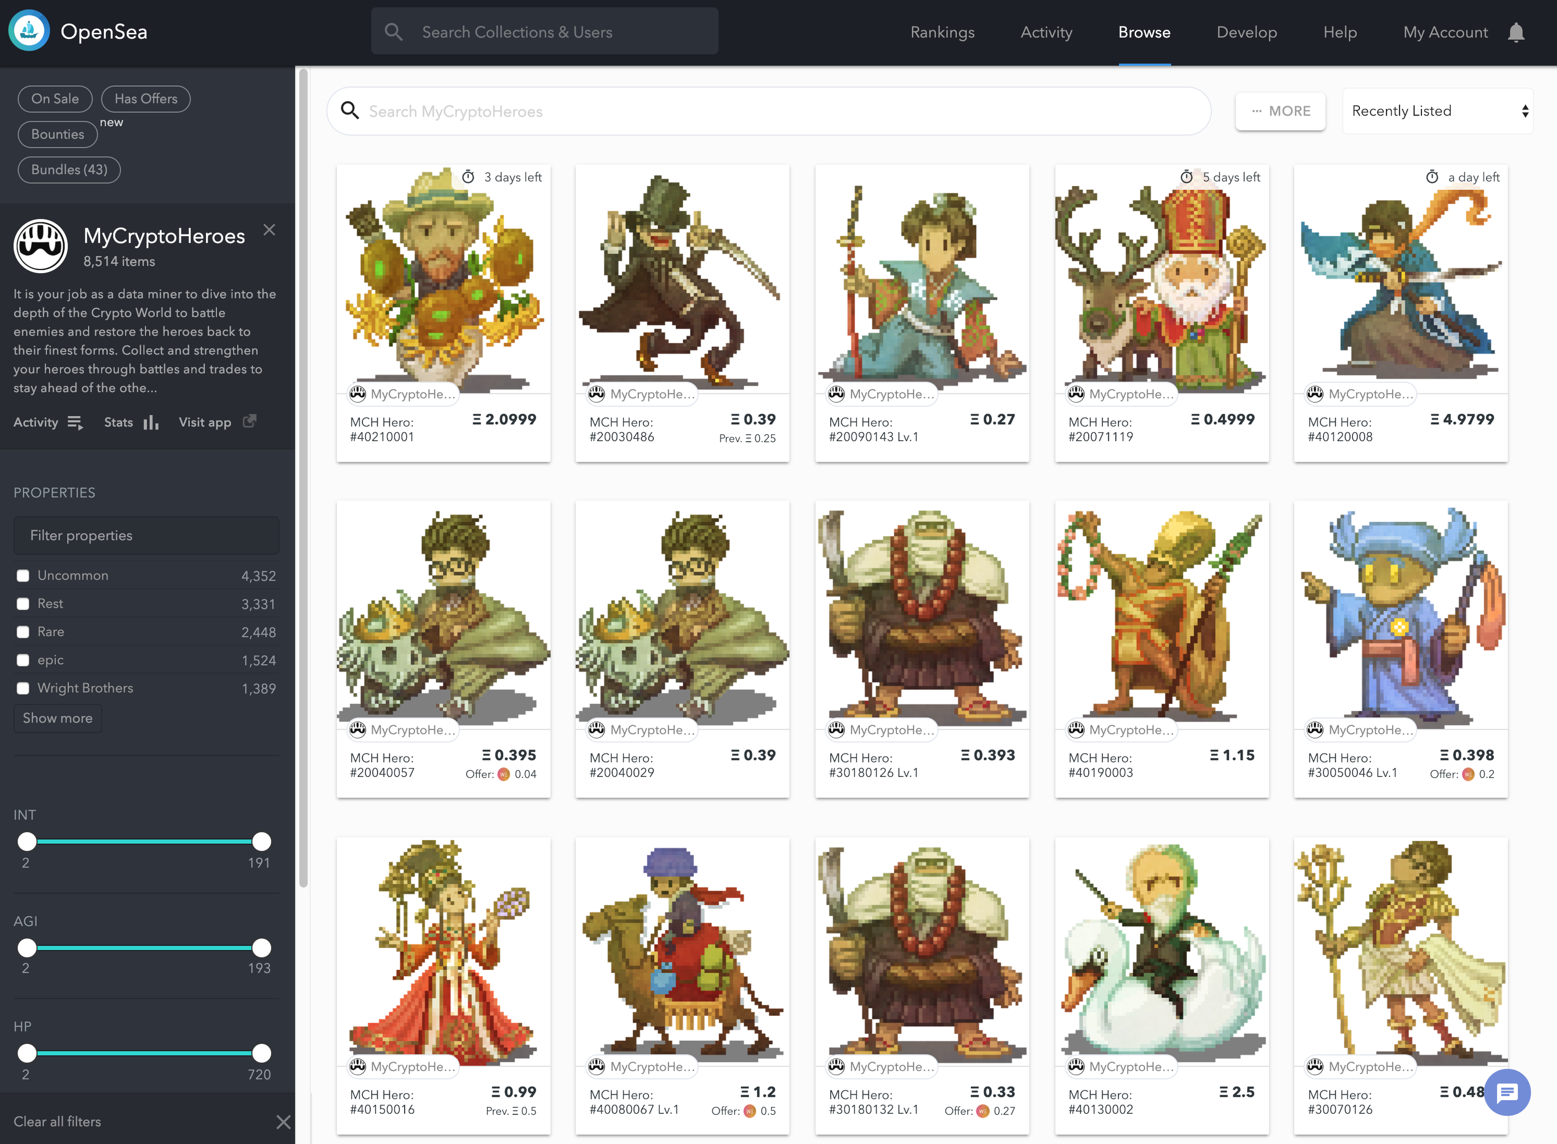Screen dimensions: 1557x1144
Task: Expand properties with Show more
Action: 58,718
